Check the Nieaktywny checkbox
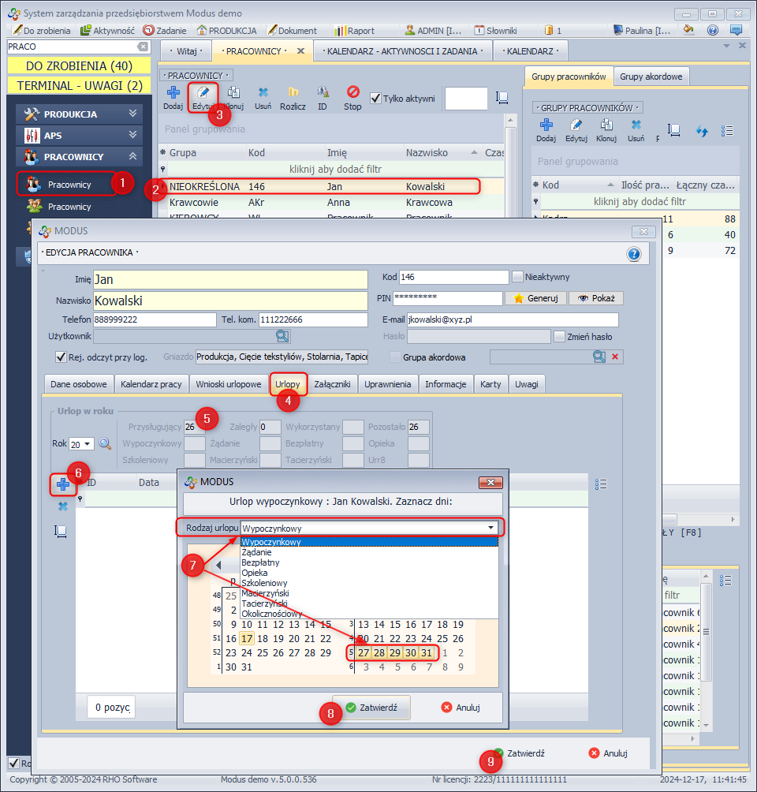Screen dimensions: 757x792 tap(518, 277)
